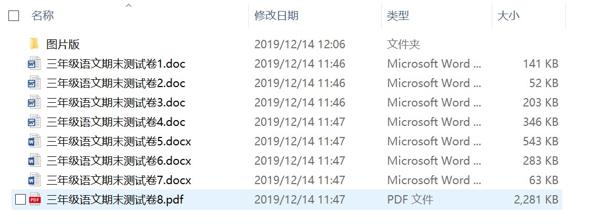Screen dimensions: 597x224
Task: Click sort arrow above 名称 column
Action: click(128, 5)
